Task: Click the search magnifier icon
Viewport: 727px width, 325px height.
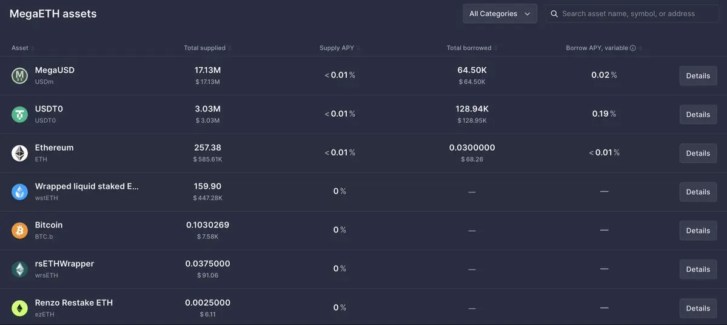Action: click(x=554, y=14)
